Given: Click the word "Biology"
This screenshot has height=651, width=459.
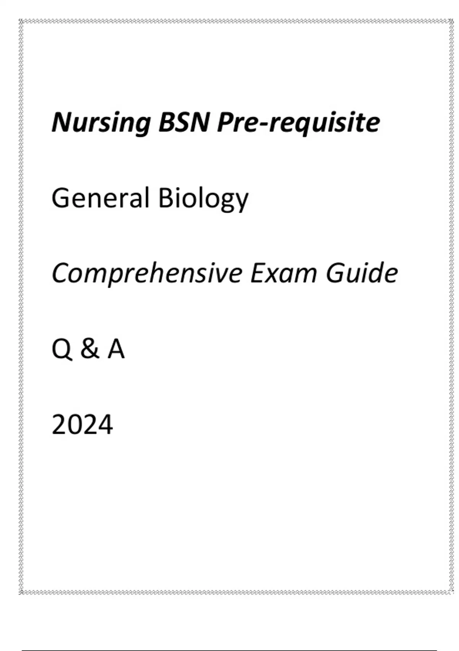Looking at the screenshot, I should click(203, 198).
